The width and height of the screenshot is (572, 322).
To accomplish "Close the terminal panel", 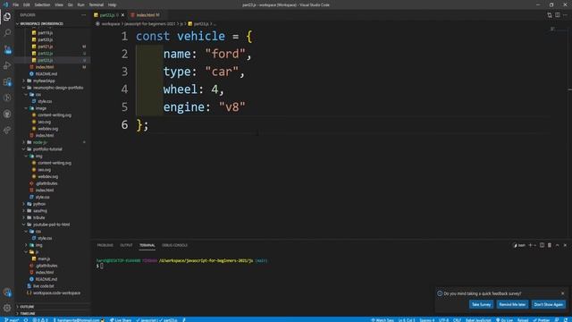I will pos(565,245).
